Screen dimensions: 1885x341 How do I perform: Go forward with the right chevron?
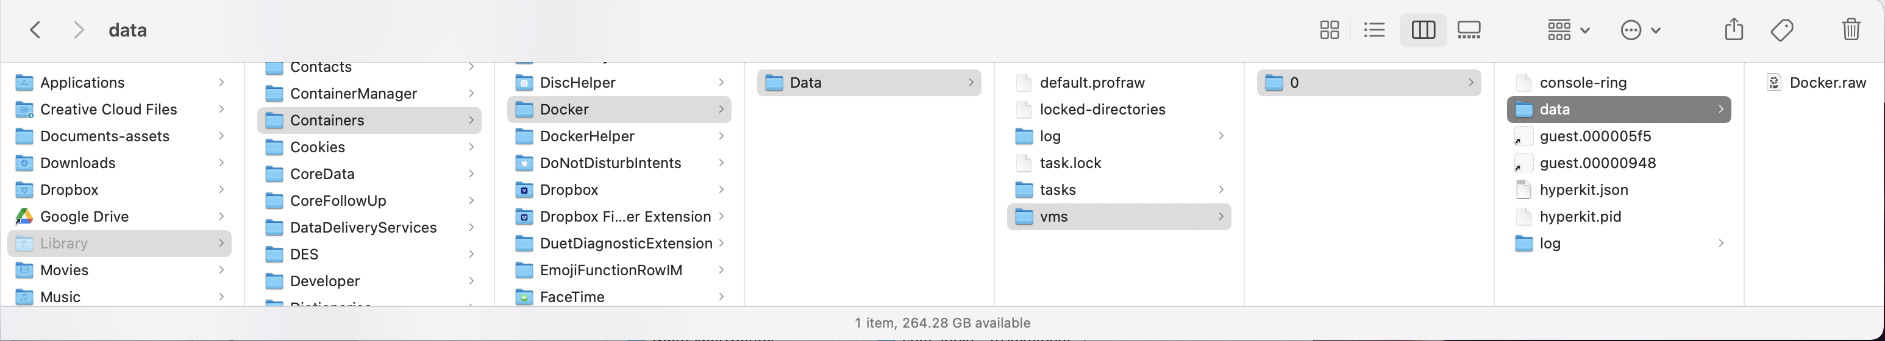[x=79, y=30]
